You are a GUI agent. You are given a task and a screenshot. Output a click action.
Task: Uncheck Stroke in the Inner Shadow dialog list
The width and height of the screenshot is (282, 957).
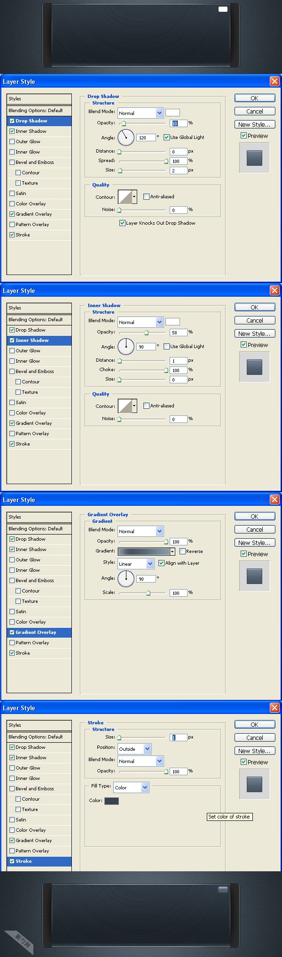pyautogui.click(x=12, y=444)
